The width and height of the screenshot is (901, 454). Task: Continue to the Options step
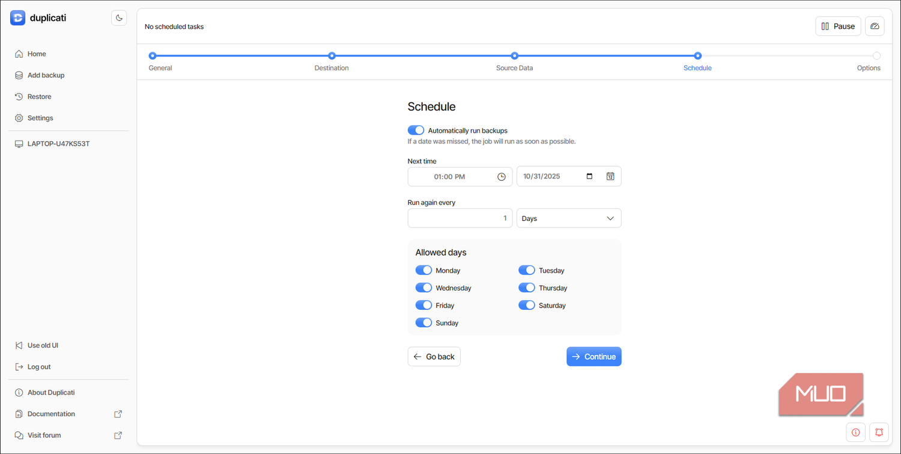point(593,357)
